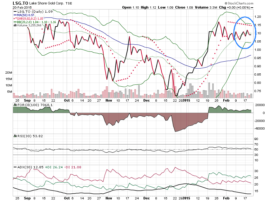The image size is (270, 201).
Task: Click the 20-Feb-2015 date label
Action: 22,7
